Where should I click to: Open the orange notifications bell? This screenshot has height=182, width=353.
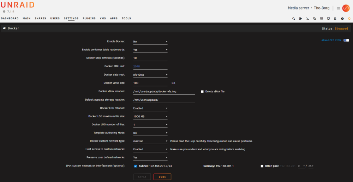(x=349, y=19)
